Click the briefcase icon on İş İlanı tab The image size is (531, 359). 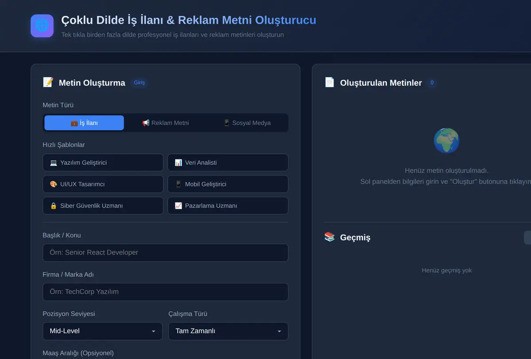[74, 123]
